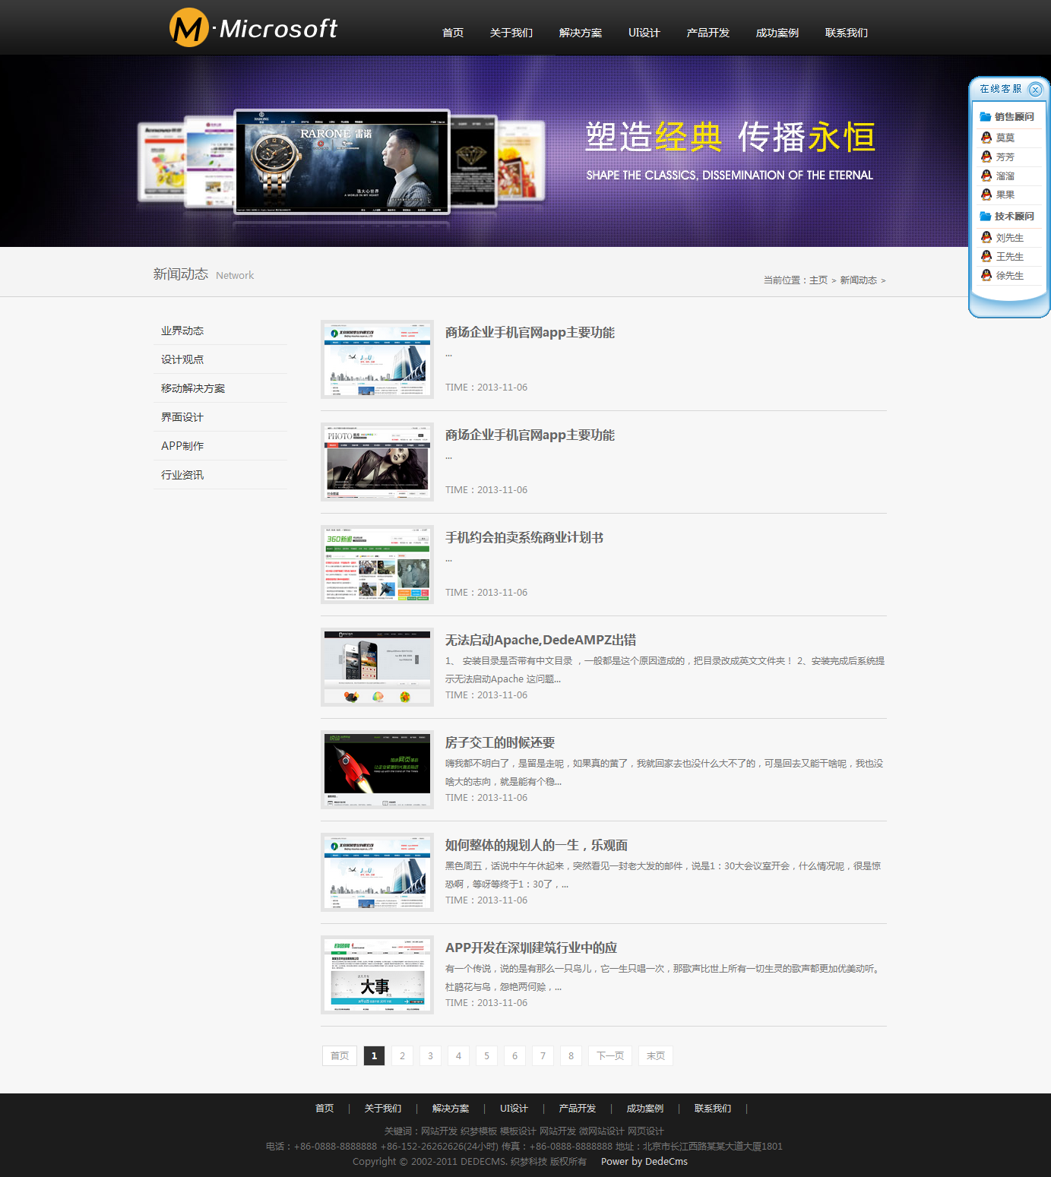This screenshot has width=1051, height=1177.
Task: Click the blue folder icon for 销售顾问
Action: point(985,117)
